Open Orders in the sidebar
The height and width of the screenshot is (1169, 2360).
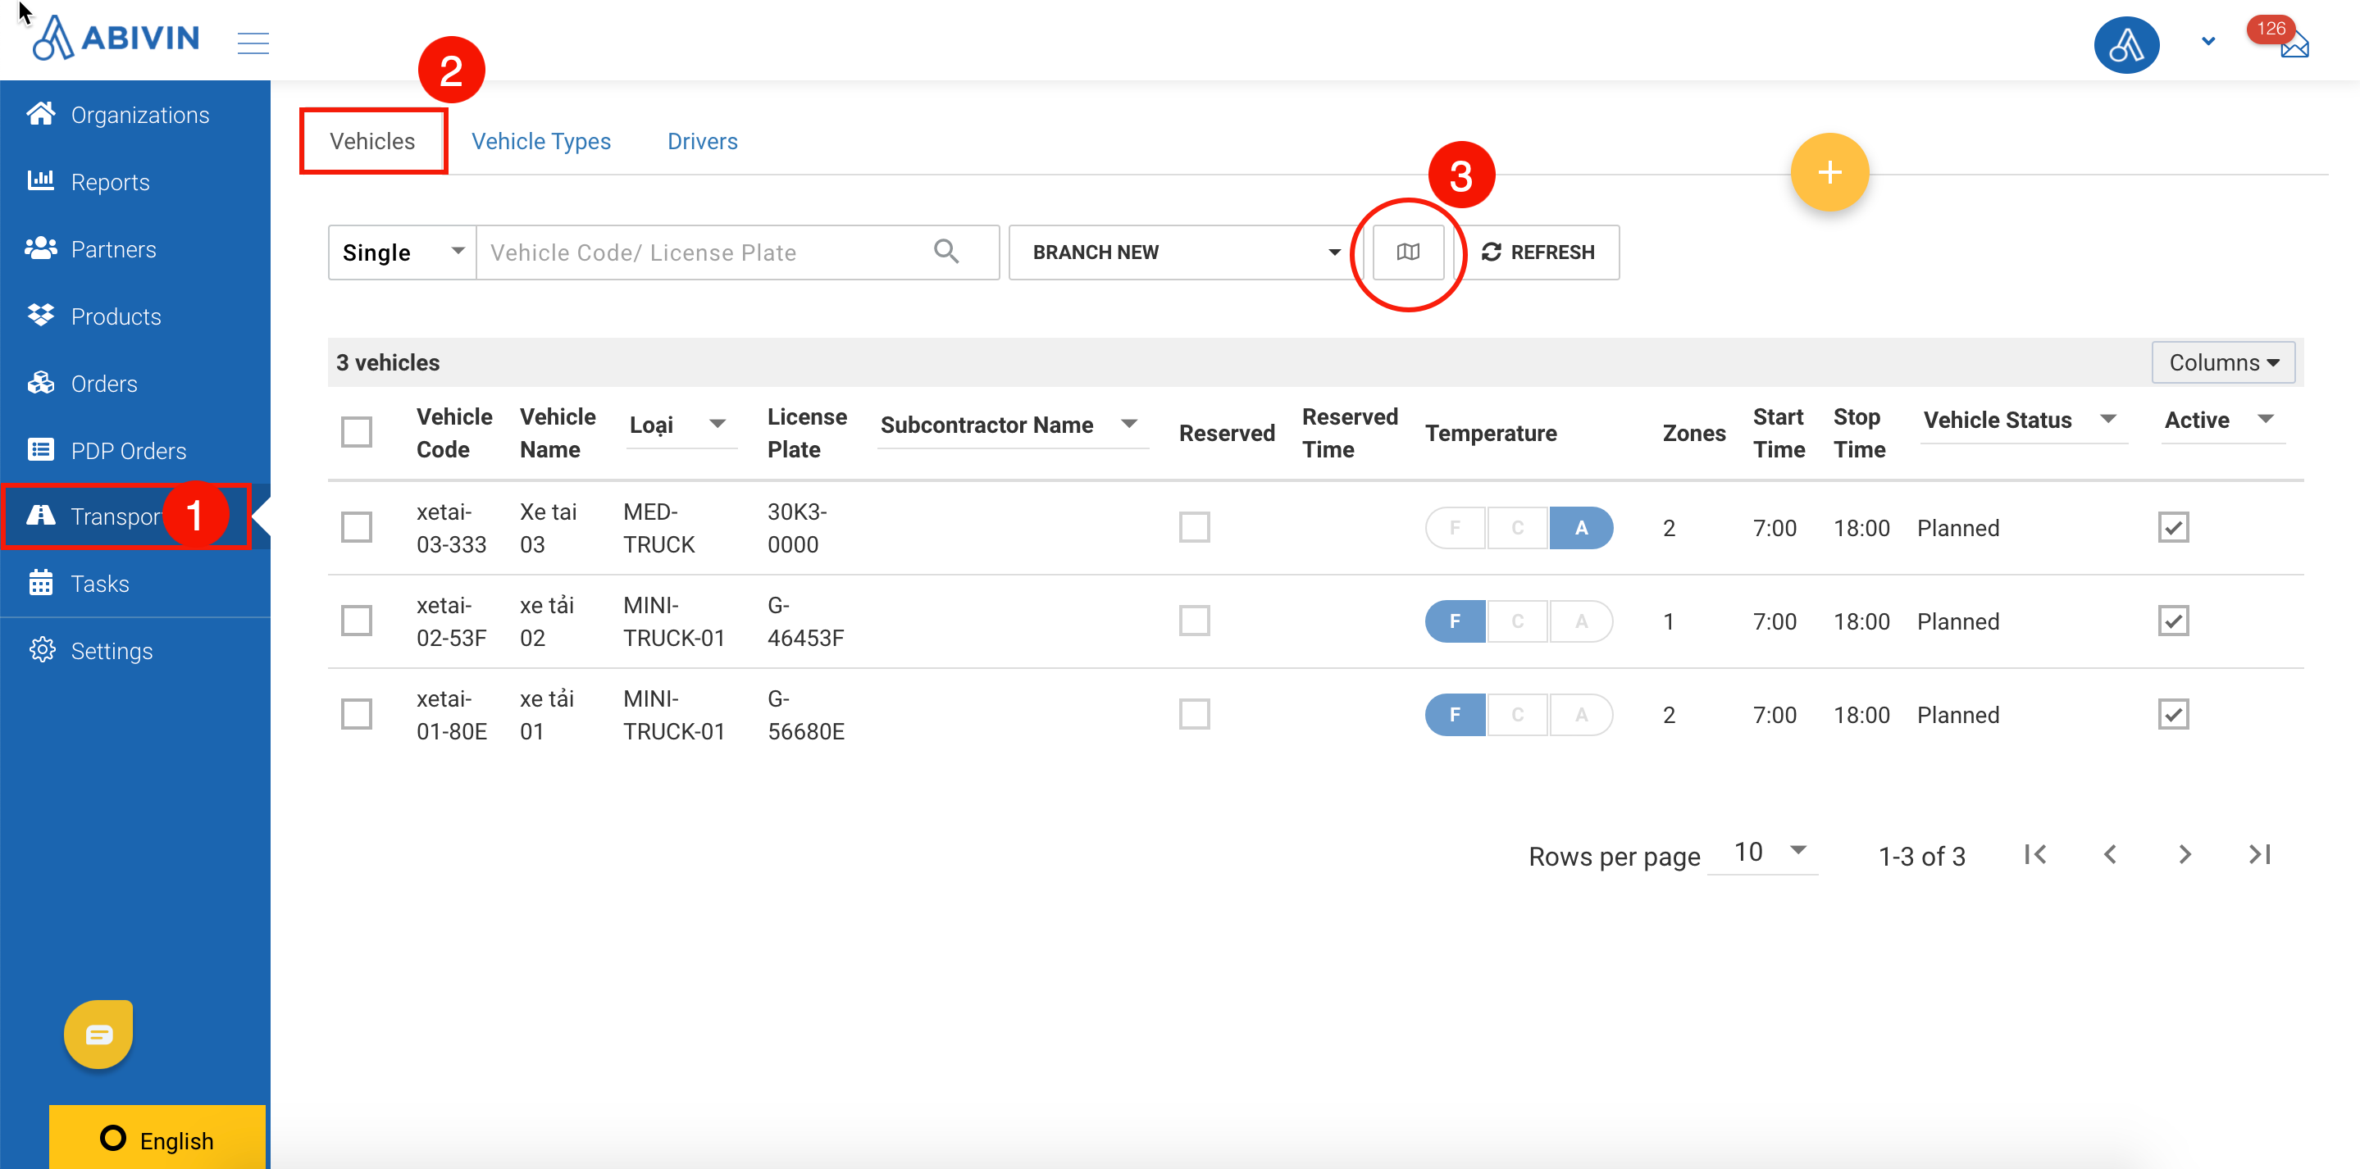coord(135,383)
